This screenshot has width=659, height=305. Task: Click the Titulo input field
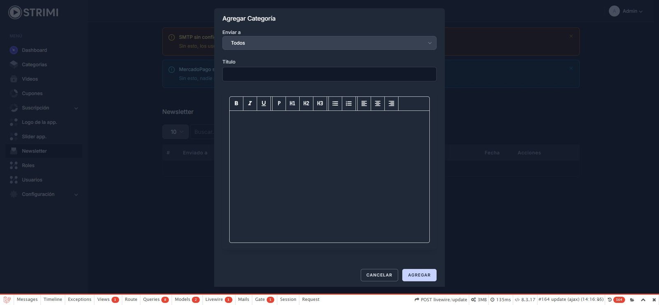point(329,74)
